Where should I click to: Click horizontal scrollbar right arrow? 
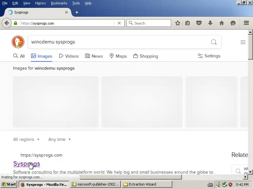(245, 177)
